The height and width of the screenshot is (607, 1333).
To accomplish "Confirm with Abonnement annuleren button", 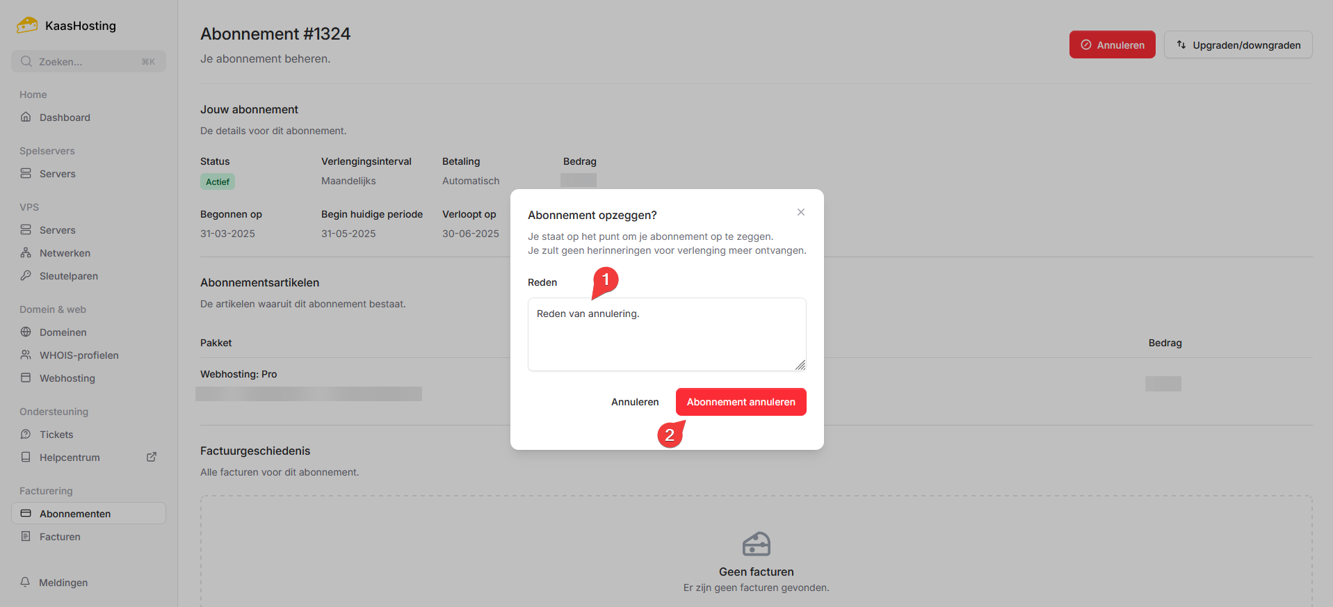I will pos(741,402).
